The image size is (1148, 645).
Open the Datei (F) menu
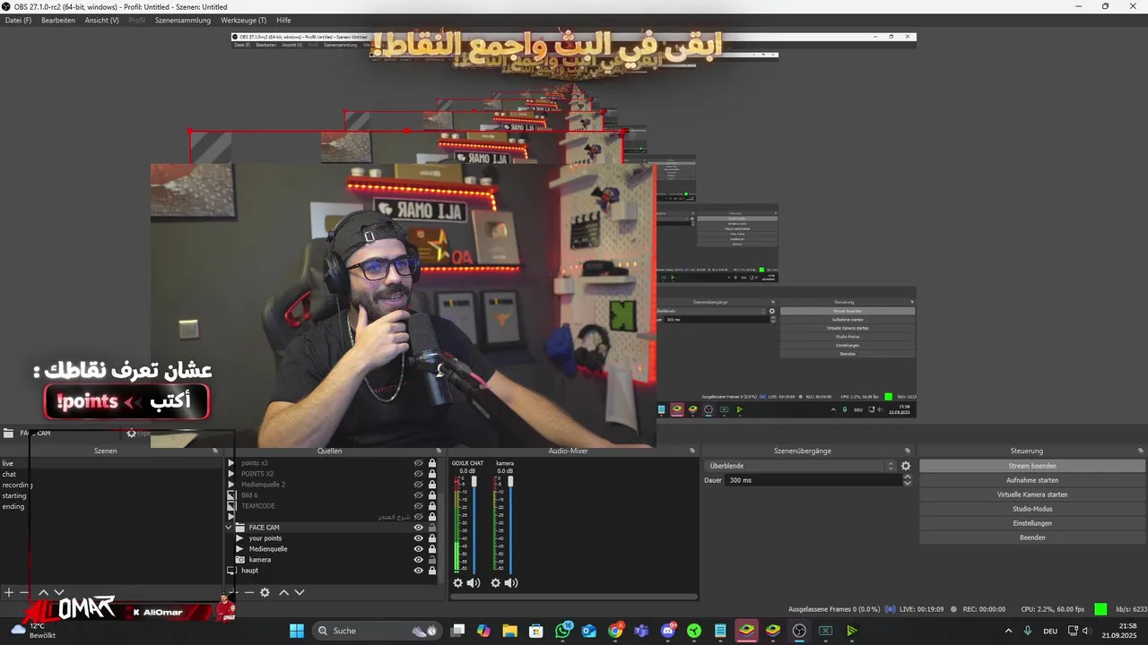pos(18,20)
